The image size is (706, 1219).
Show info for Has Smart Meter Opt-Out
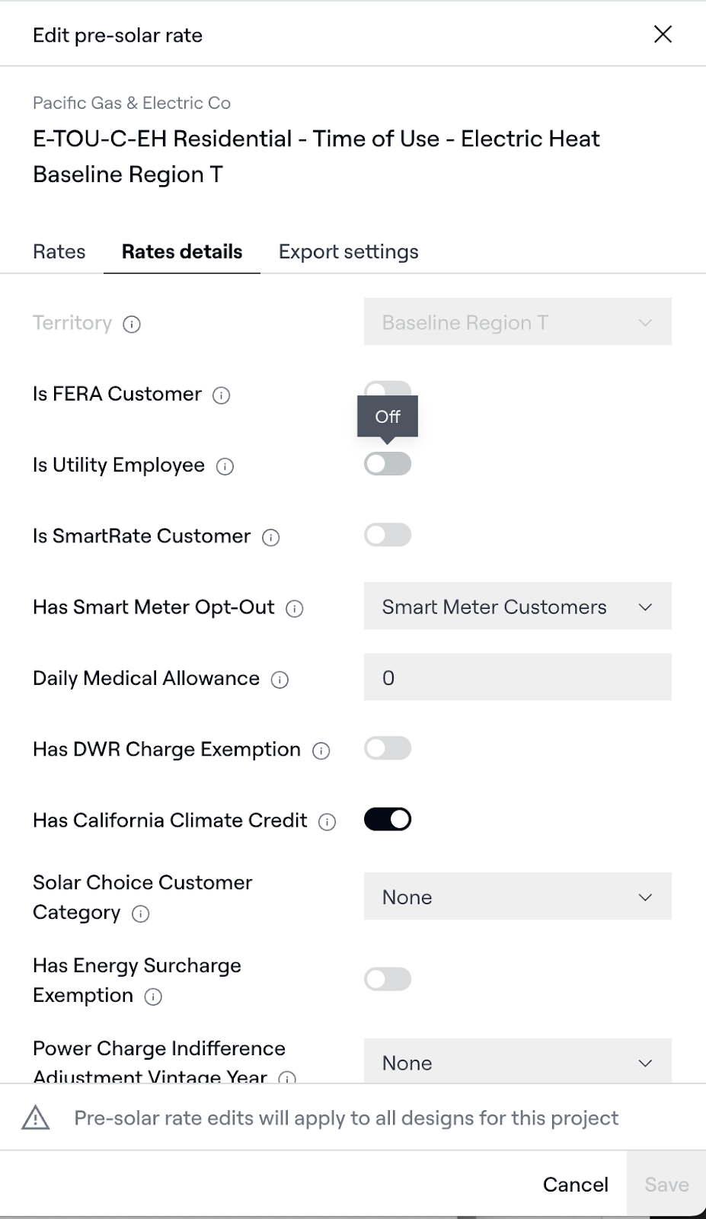(294, 608)
